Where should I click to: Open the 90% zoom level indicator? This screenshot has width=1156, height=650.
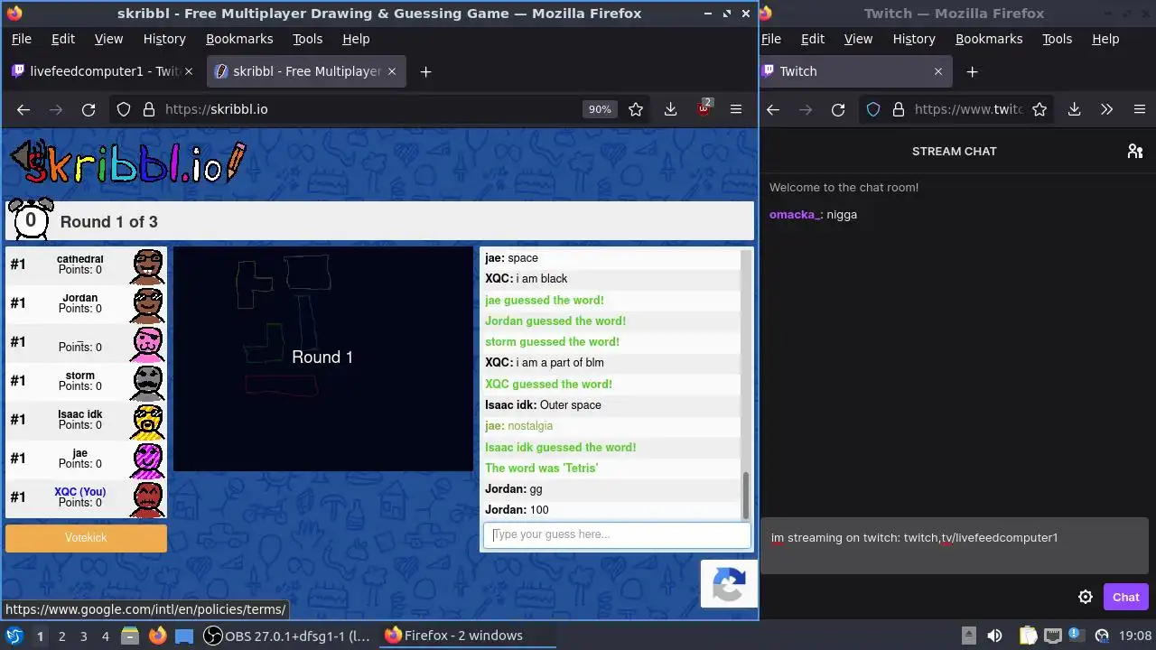coord(600,109)
